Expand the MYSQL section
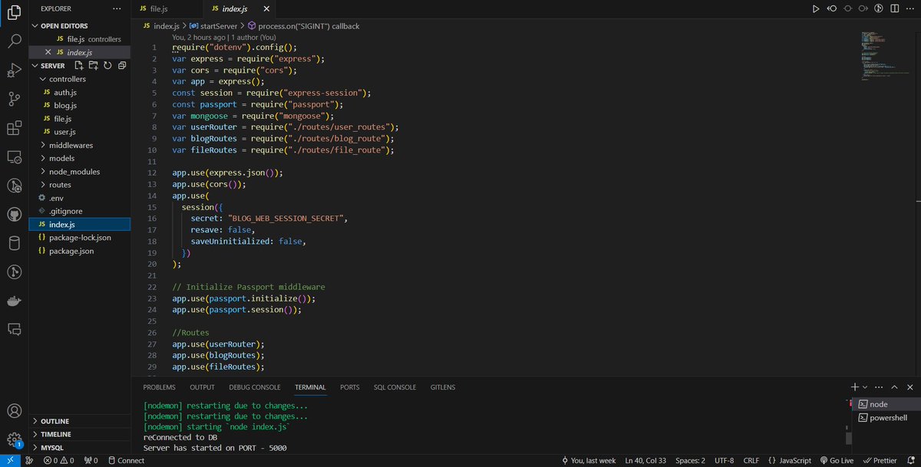This screenshot has height=467, width=921. click(80, 447)
